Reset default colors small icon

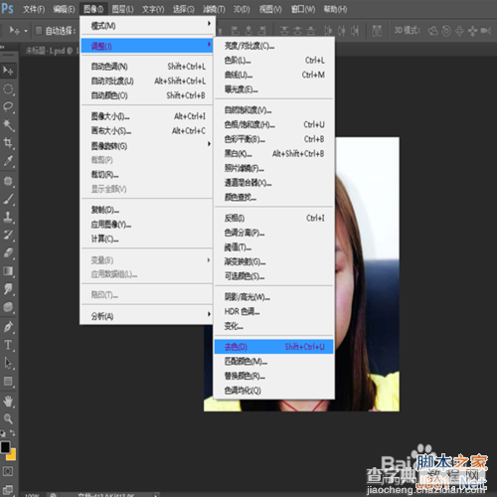tap(3, 433)
